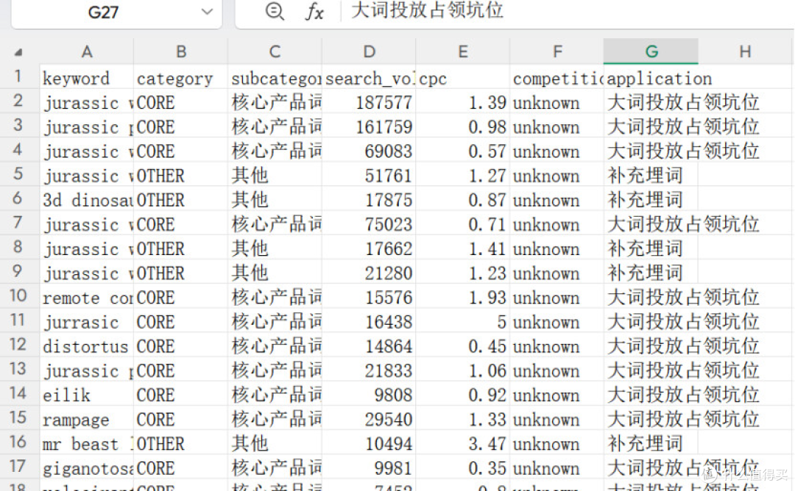Click 其他 subcategory cell in row 6
This screenshot has width=795, height=491.
tap(275, 199)
